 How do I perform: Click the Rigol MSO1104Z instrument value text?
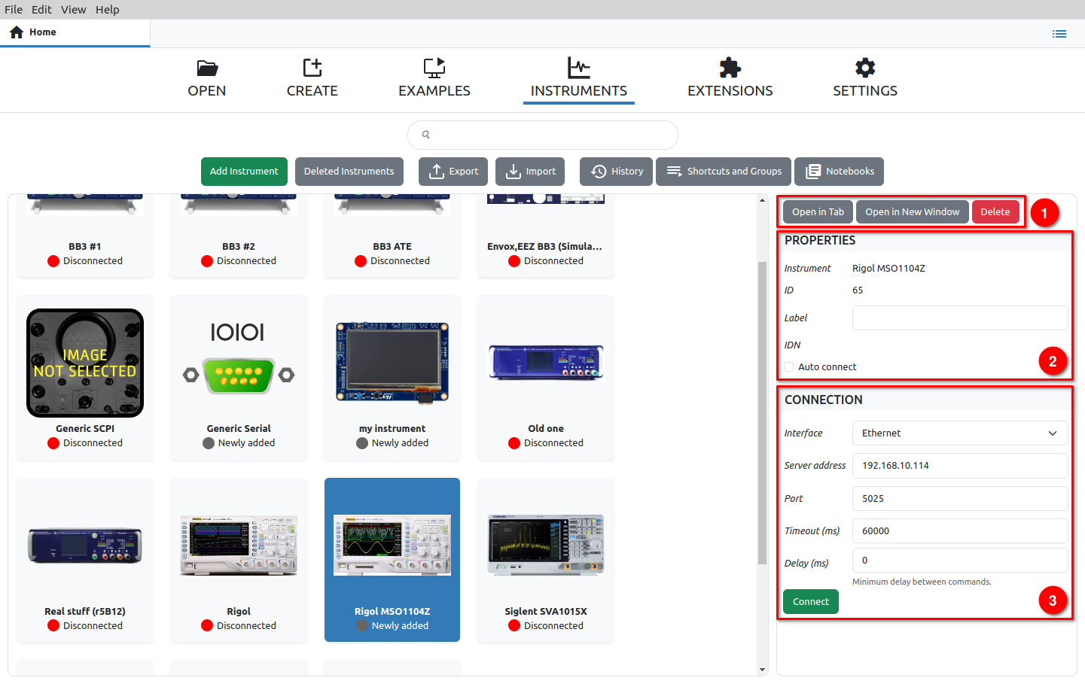click(888, 269)
